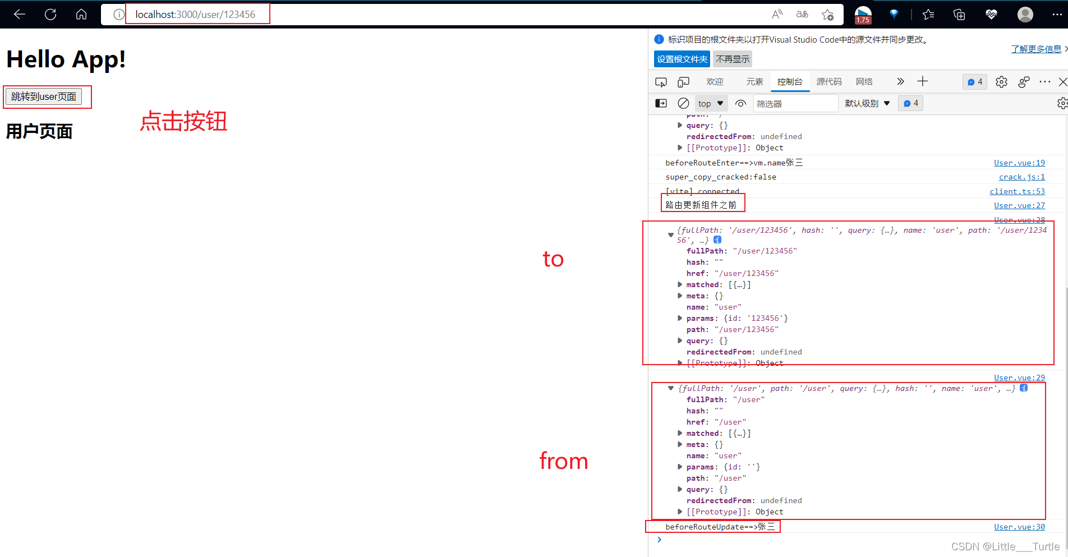The image size is (1068, 557).
Task: Open the browser home page icon
Action: coord(81,15)
